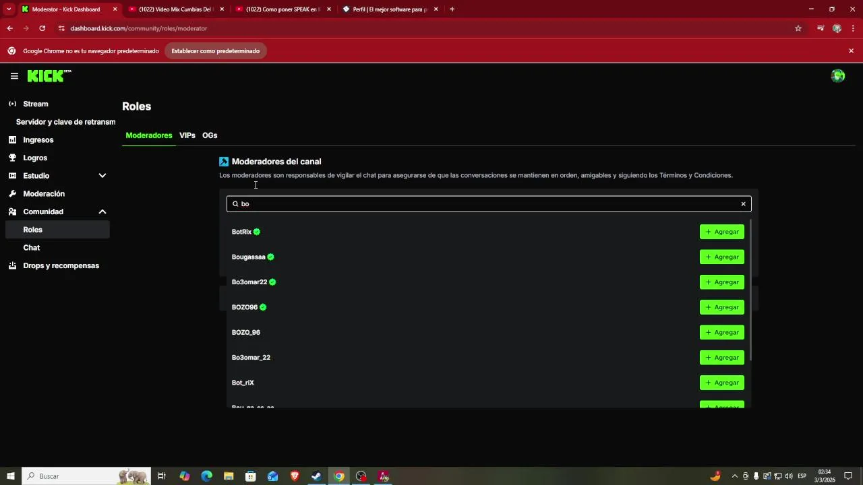This screenshot has width=863, height=485.
Task: Bookmark this page with star icon
Action: 798,28
